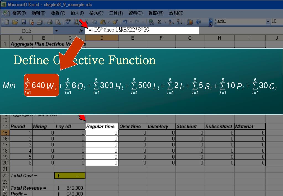Image resolution: width=283 pixels, height=196 pixels.
Task: Expand the Name Box dropdown arrow
Action: point(56,30)
